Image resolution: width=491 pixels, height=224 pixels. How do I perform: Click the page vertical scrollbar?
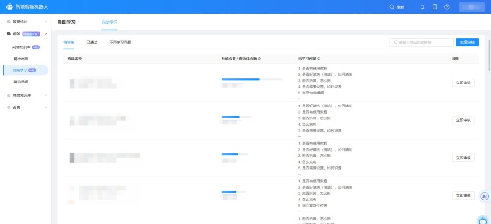coord(489,55)
